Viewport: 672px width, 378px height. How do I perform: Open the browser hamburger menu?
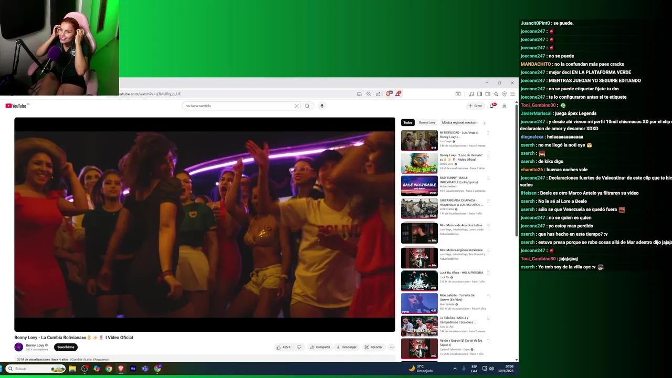point(512,94)
